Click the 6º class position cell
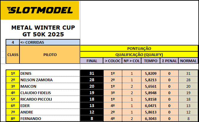Screen dimensions: 199x122 coord(13,106)
